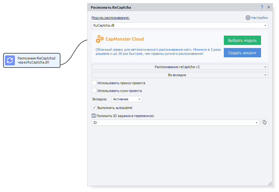279x192 pixels.
Task: Click the settings gear icon
Action: 248,18
